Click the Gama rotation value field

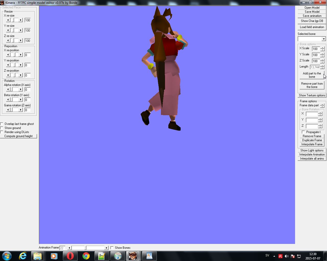28,110
